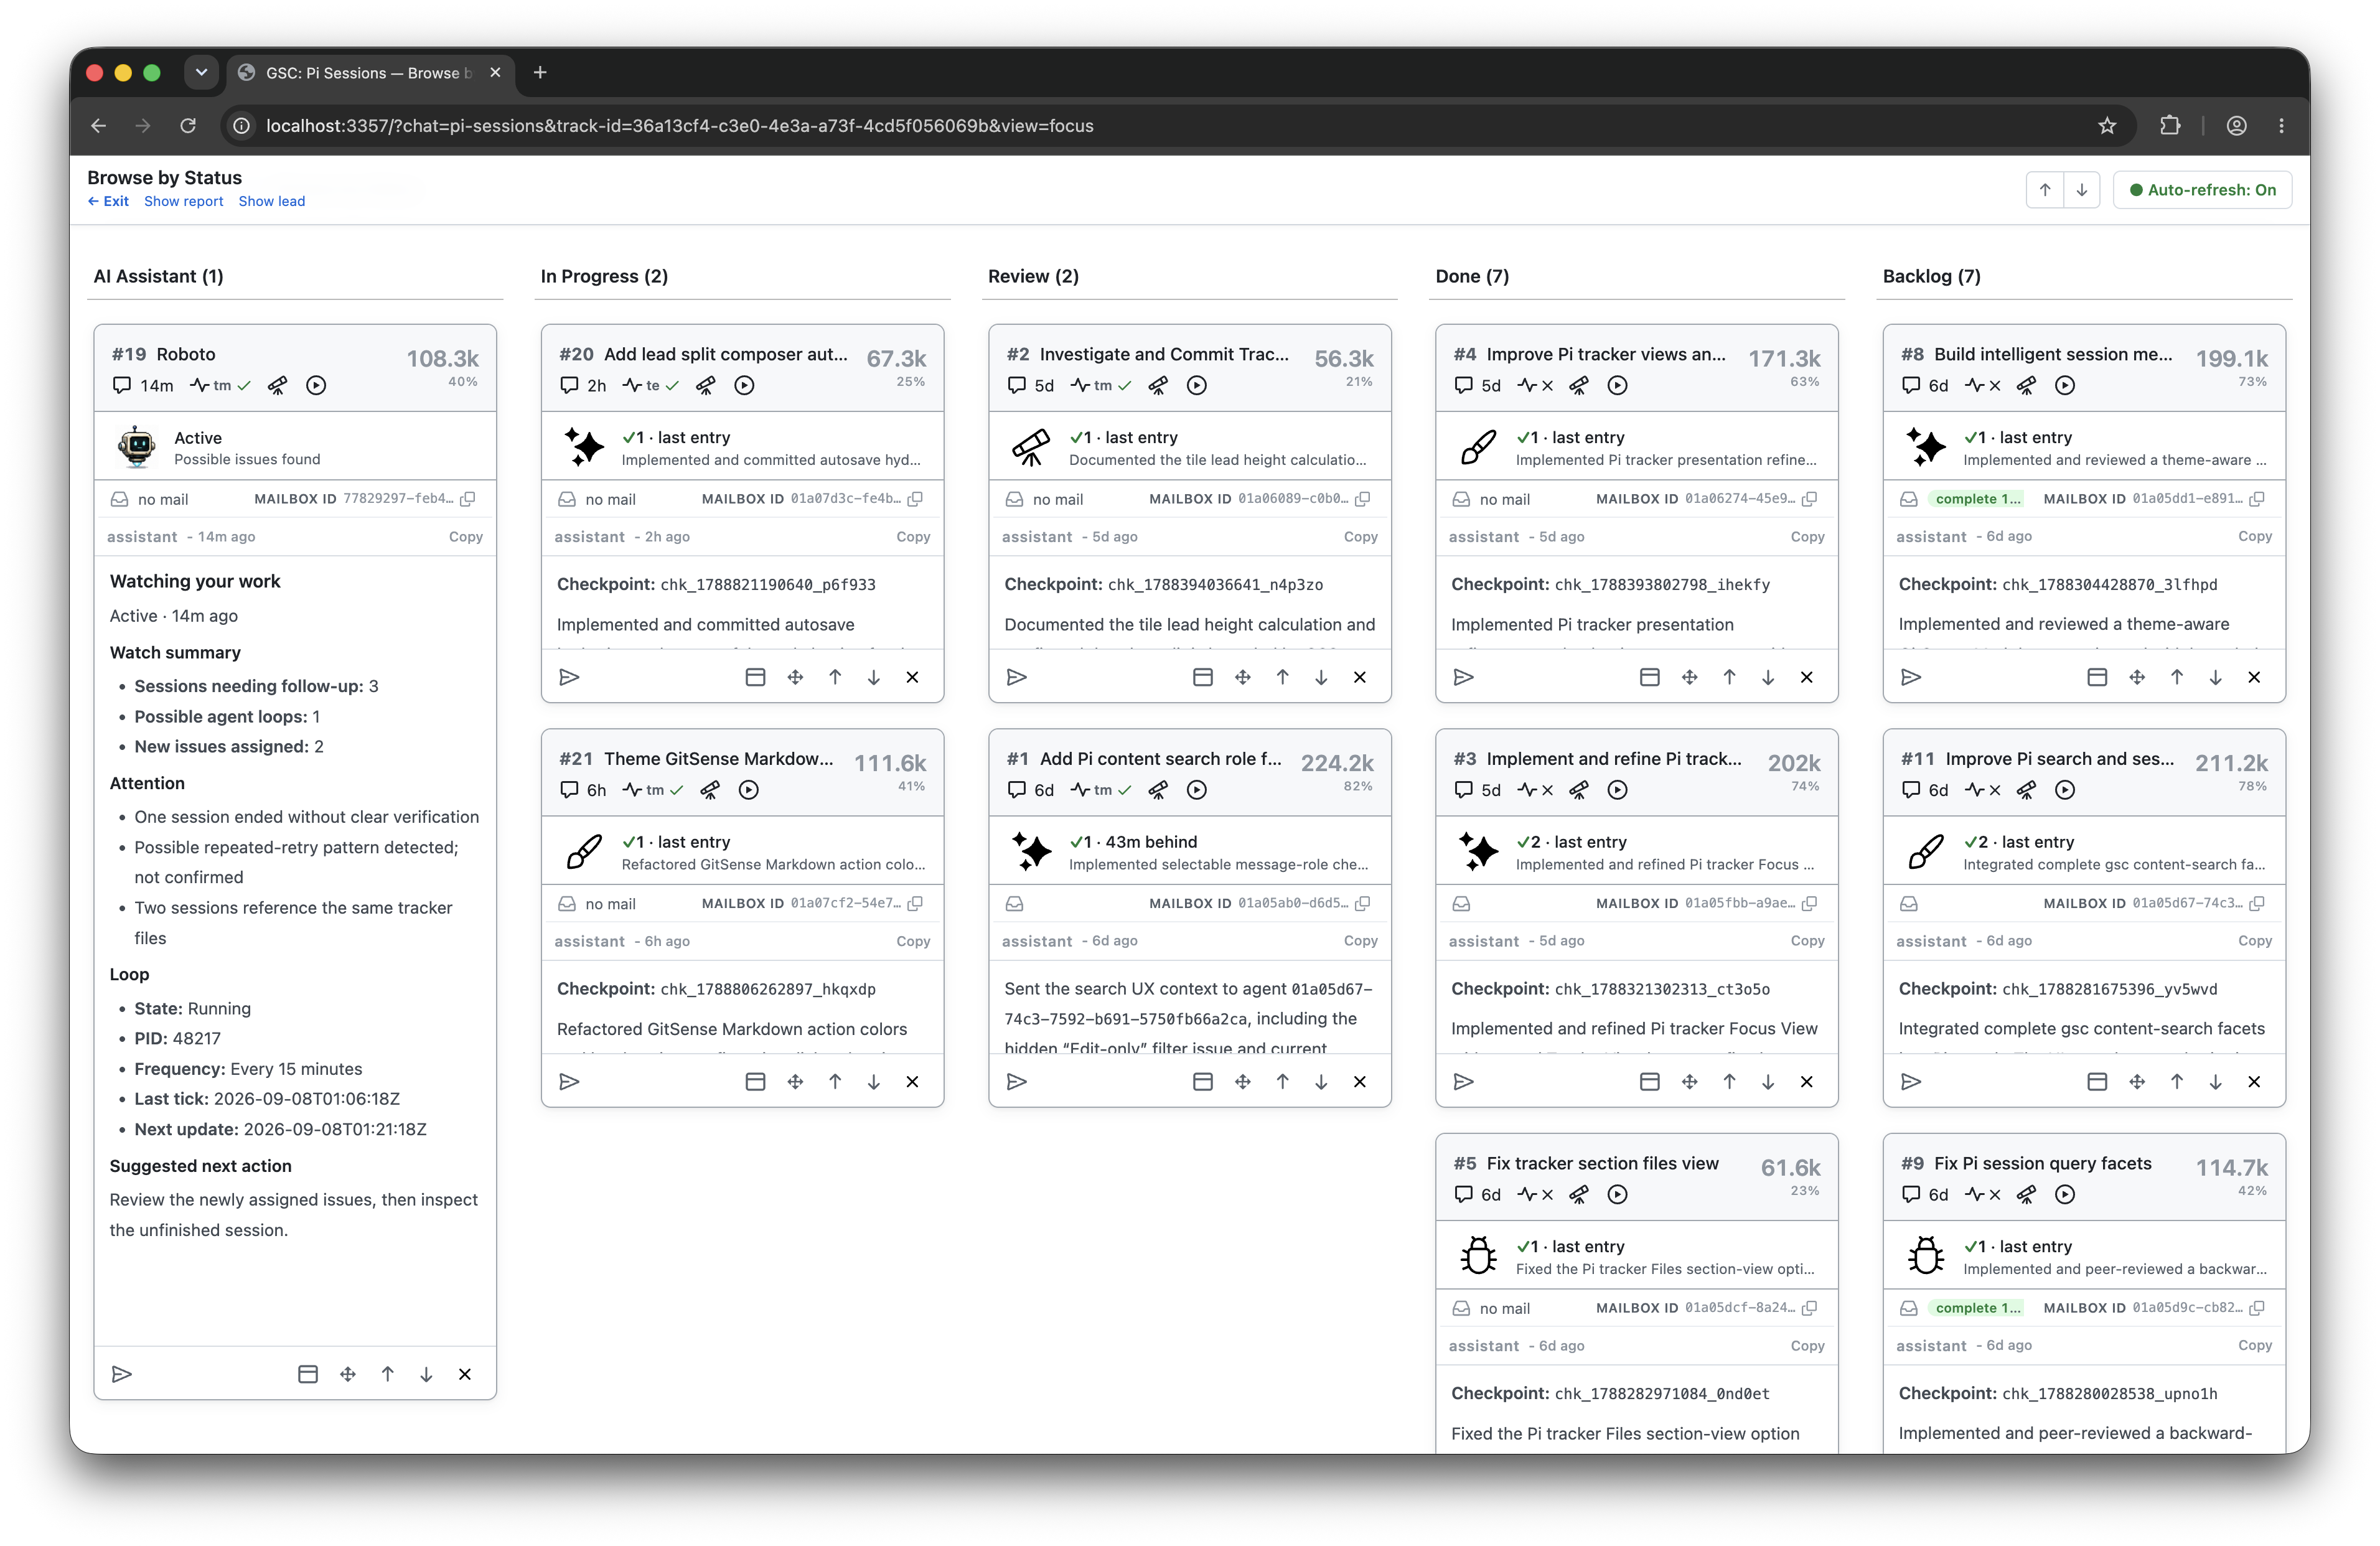Toggle the Auto-refresh: On button
The height and width of the screenshot is (1546, 2380).
[2203, 189]
